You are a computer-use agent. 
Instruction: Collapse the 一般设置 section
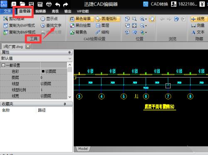click(3, 65)
